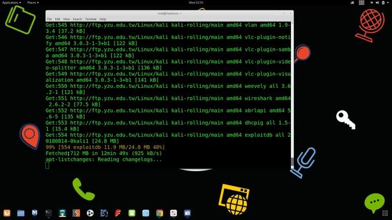Open the terminal Search menu

pos(77,19)
